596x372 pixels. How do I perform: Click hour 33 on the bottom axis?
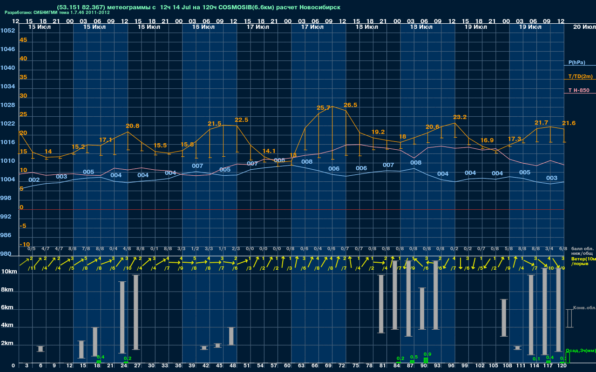[164, 366]
